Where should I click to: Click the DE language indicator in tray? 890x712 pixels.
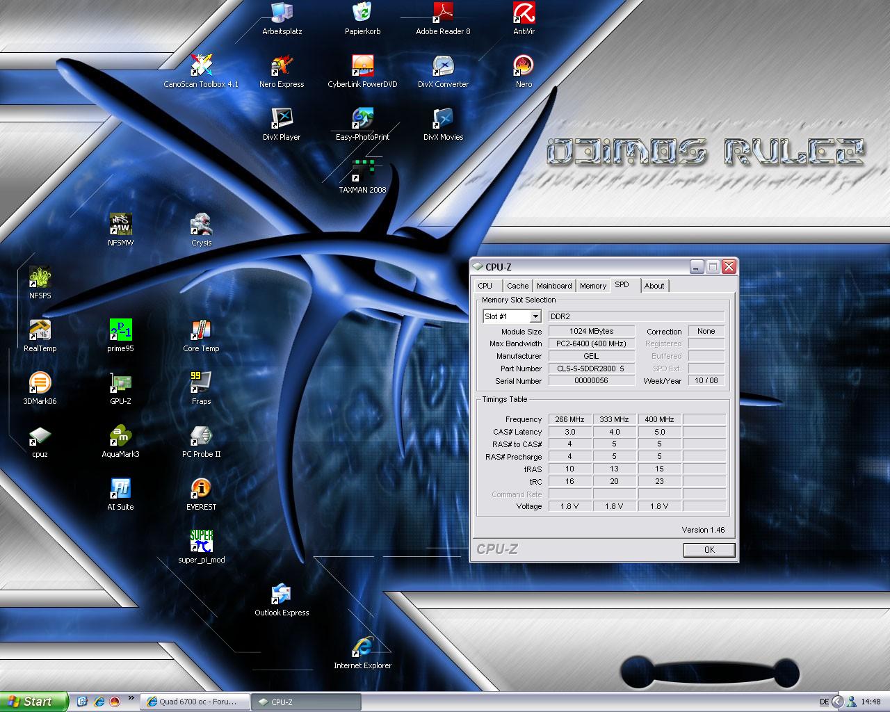(x=824, y=702)
